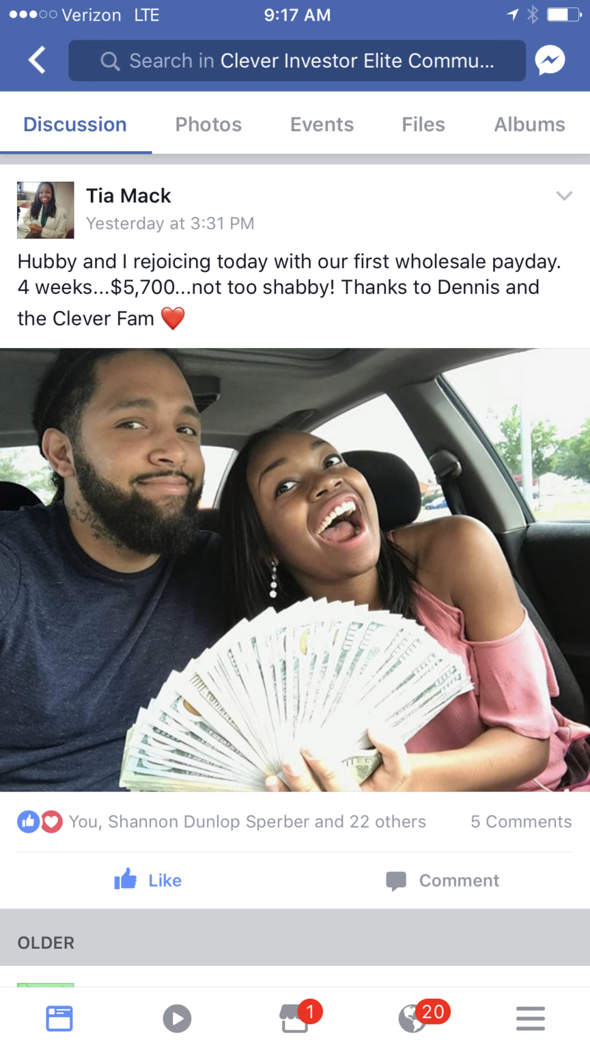Tap the Comment button
The image size is (590, 1050).
coord(442,880)
